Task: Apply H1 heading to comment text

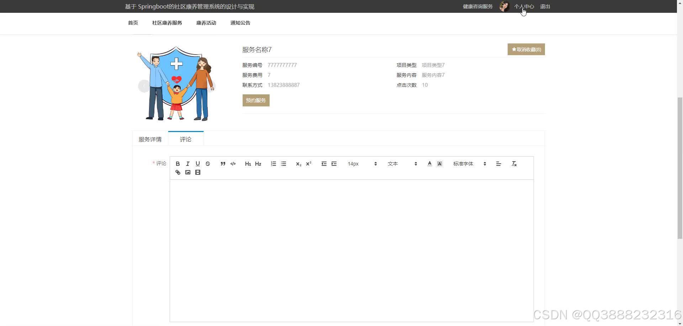Action: (248, 164)
